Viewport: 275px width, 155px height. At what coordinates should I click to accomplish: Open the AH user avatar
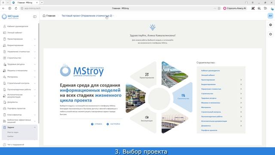point(270,15)
